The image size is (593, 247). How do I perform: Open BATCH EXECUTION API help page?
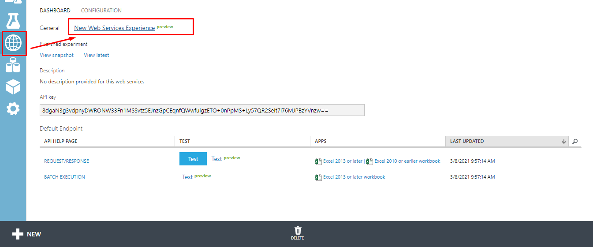[x=64, y=177]
